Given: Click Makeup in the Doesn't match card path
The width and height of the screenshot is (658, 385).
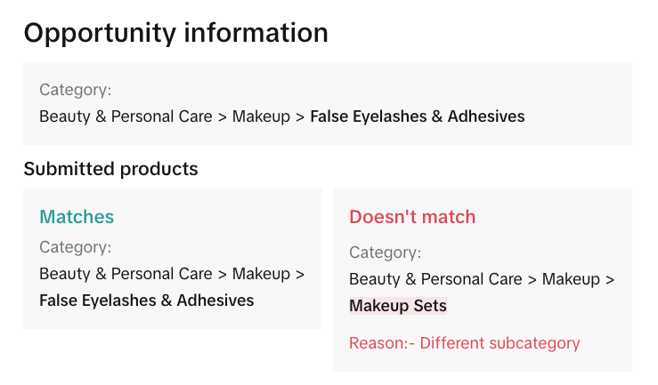Looking at the screenshot, I should [571, 279].
